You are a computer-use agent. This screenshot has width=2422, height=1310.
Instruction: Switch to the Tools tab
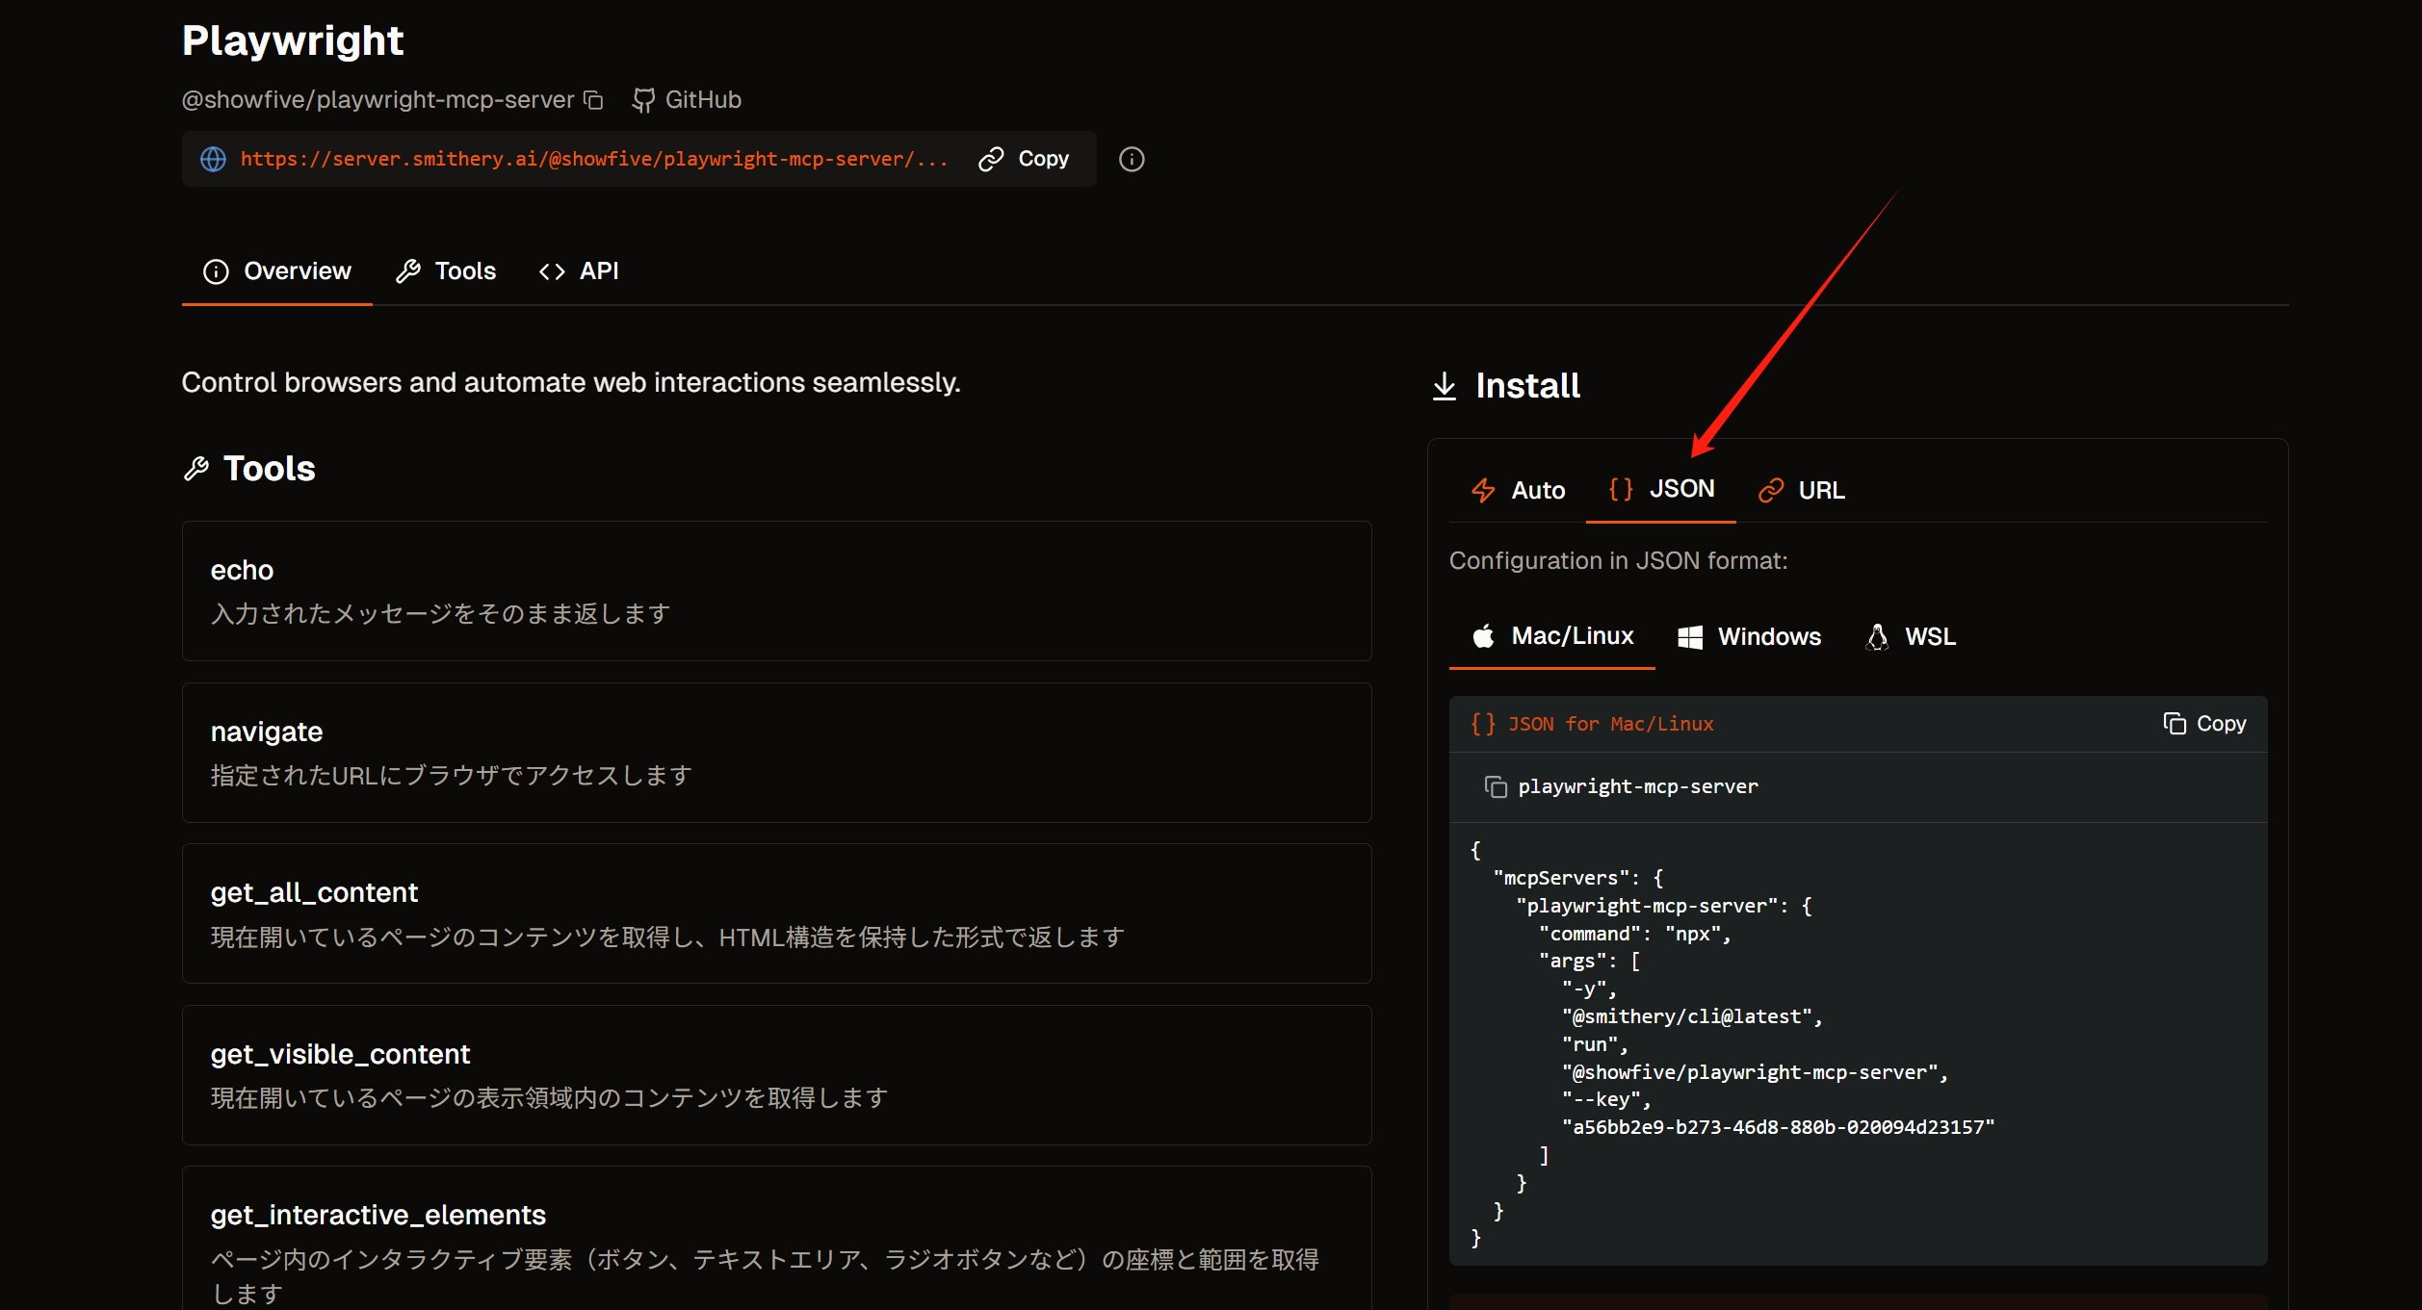pyautogui.click(x=446, y=271)
